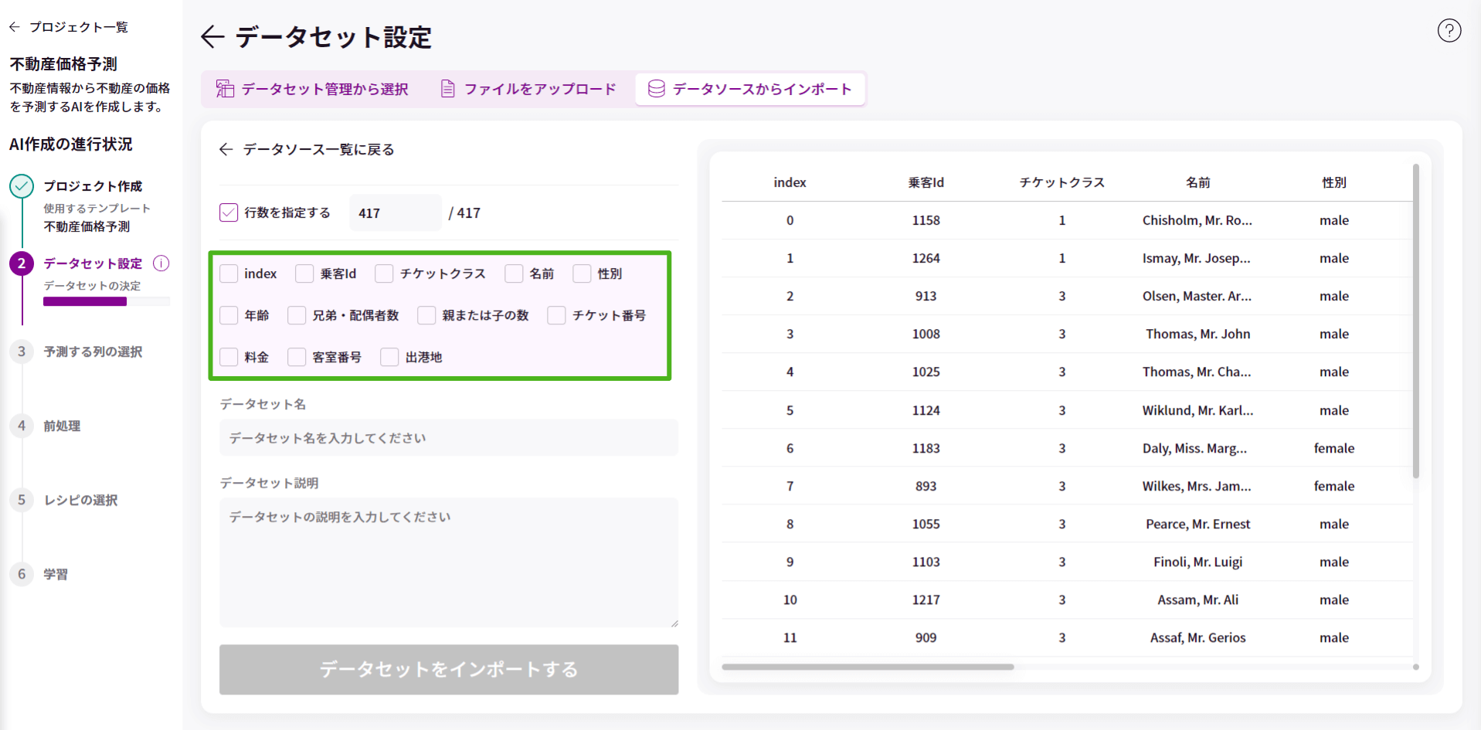The width and height of the screenshot is (1481, 730).
Task: Click cell Thomas, Mr. Cha...
Action: click(1197, 372)
